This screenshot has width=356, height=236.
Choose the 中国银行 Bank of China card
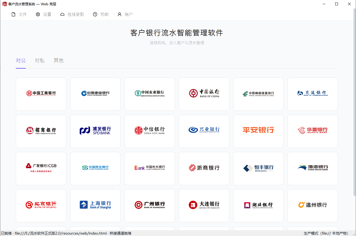(204, 94)
